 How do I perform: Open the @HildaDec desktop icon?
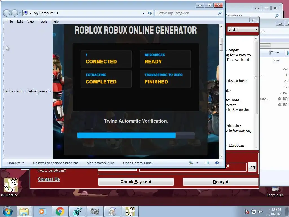[11, 187]
